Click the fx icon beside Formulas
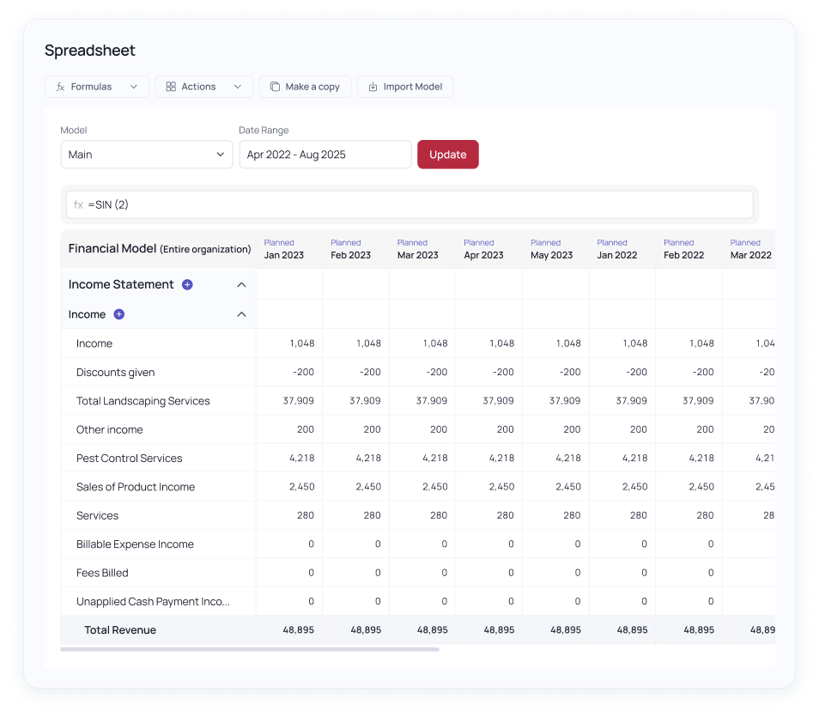Viewport: 819px width, 717px height. pyautogui.click(x=59, y=86)
